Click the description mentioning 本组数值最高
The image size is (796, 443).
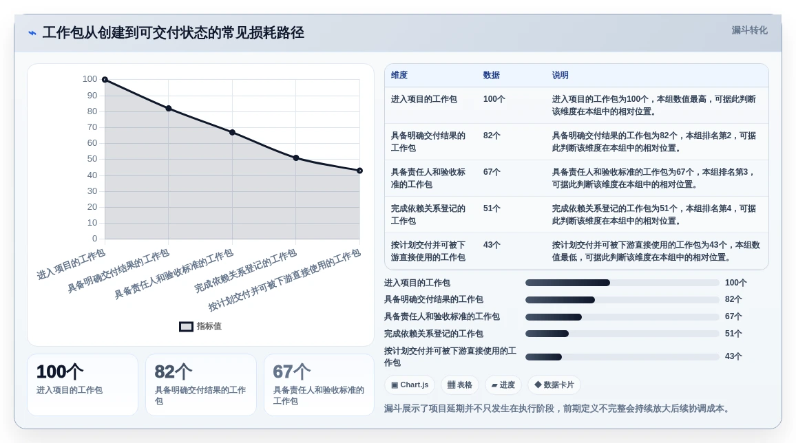click(x=654, y=105)
